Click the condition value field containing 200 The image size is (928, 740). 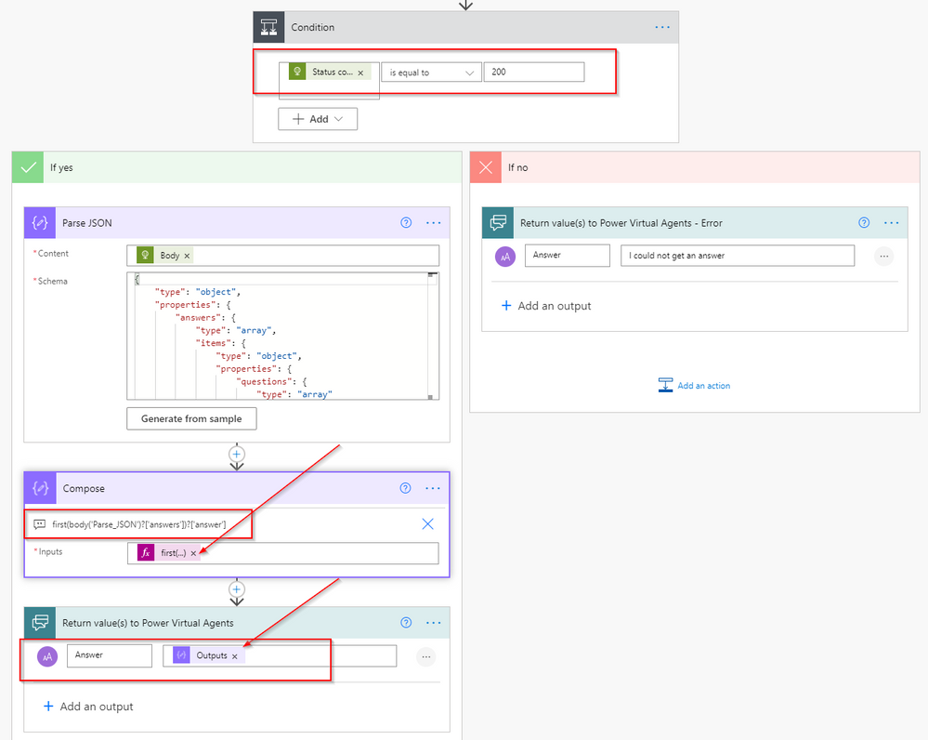pyautogui.click(x=534, y=73)
